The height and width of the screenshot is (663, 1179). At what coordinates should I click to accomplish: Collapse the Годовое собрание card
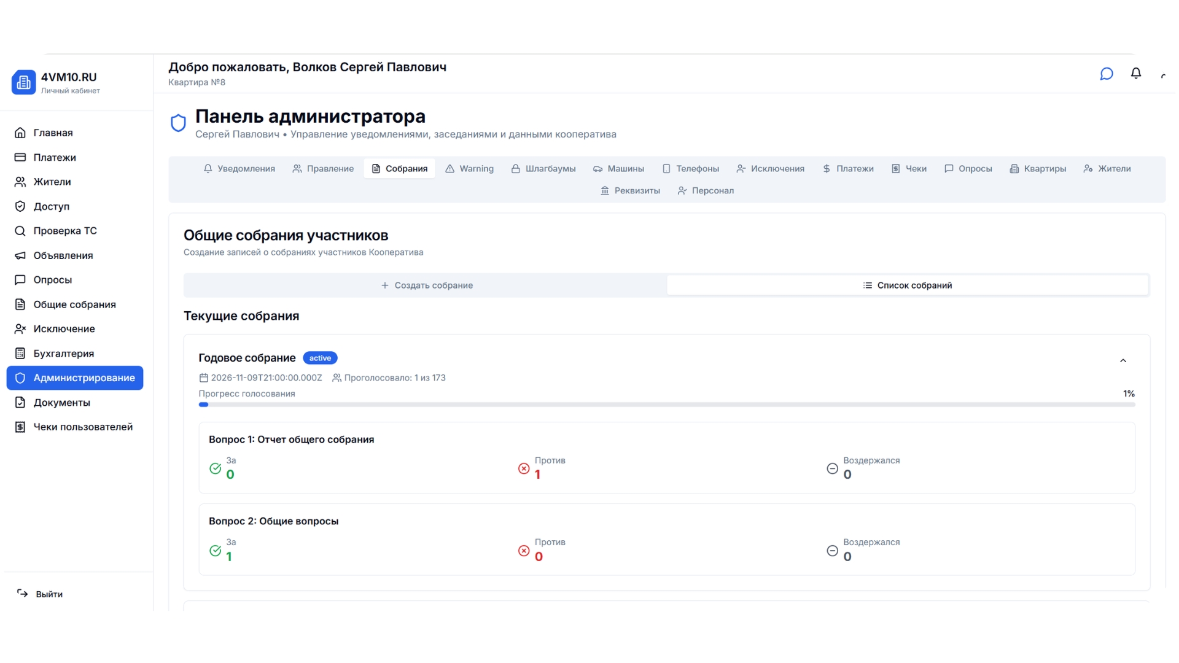point(1124,360)
